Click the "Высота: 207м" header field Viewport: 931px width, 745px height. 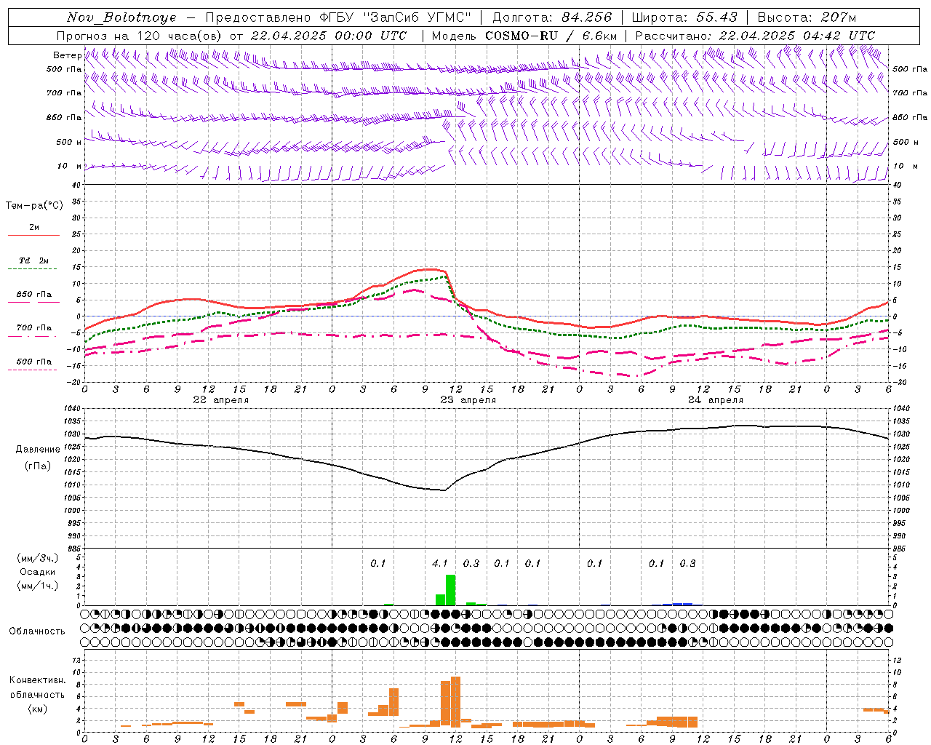point(807,17)
